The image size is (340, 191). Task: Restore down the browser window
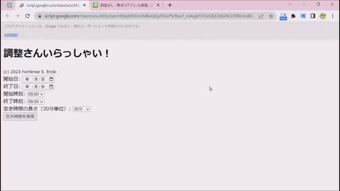point(318,4)
